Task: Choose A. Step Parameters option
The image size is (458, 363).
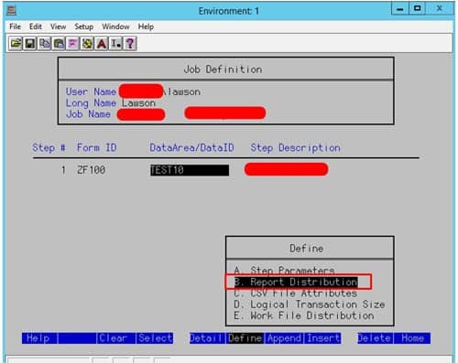Action: pyautogui.click(x=284, y=270)
